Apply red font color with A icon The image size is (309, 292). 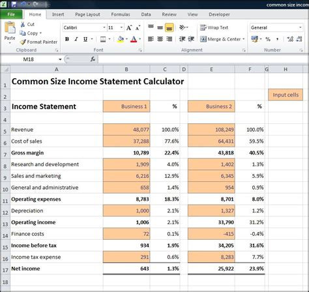pyautogui.click(x=134, y=39)
